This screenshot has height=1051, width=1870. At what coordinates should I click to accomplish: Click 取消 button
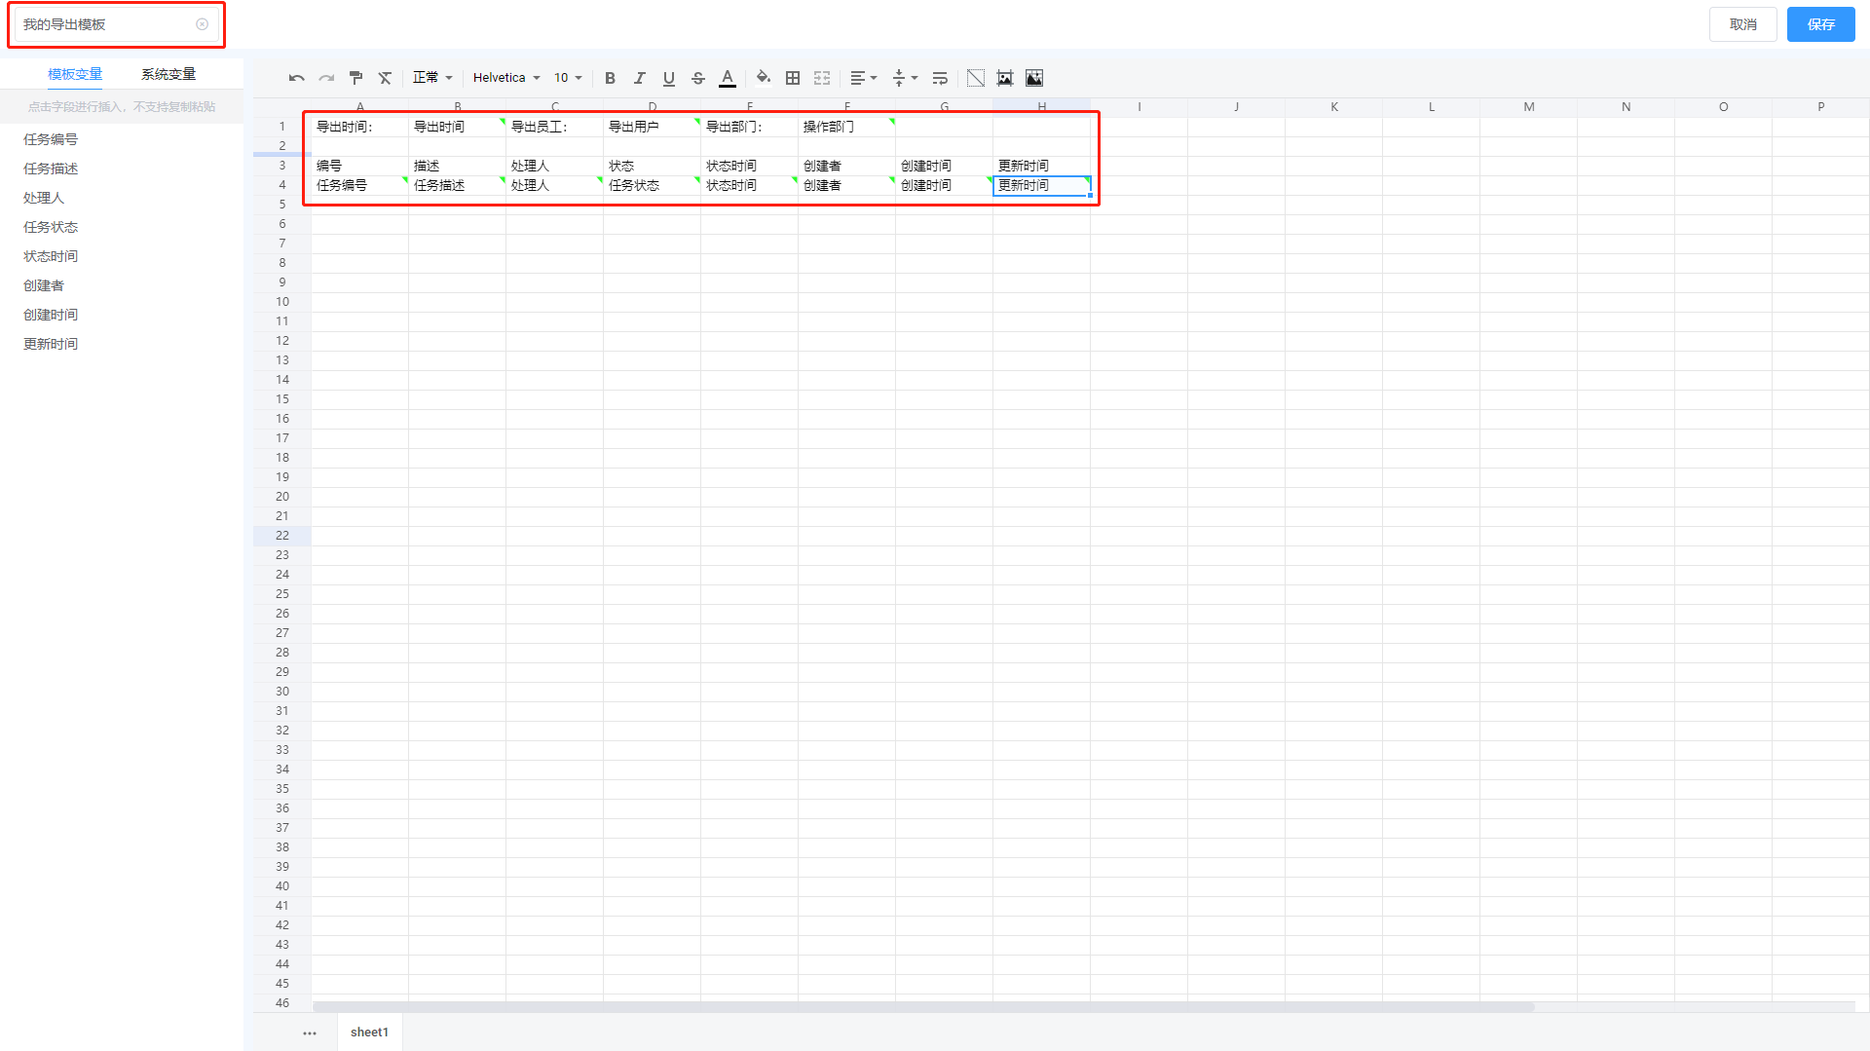point(1743,24)
